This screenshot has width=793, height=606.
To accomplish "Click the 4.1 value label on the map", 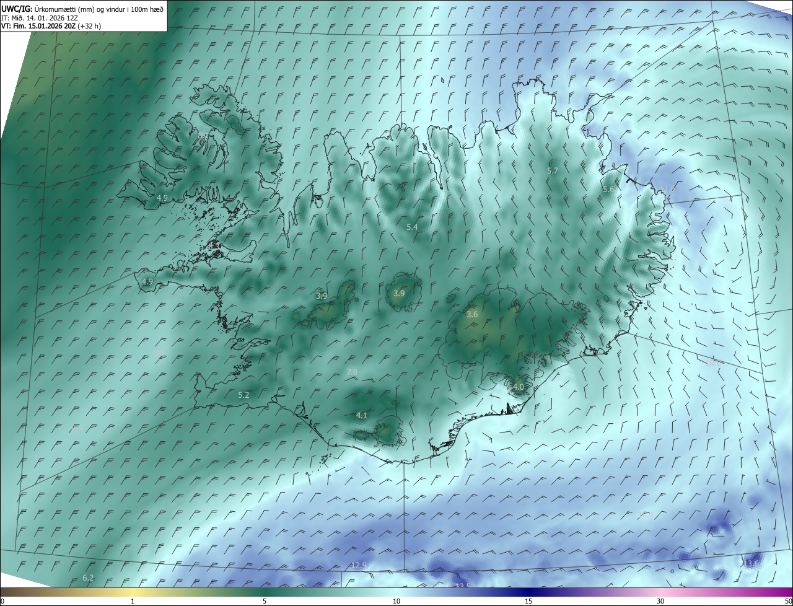I will pyautogui.click(x=362, y=416).
